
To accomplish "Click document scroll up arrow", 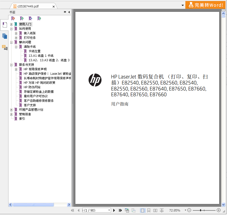I will pos(223,13).
